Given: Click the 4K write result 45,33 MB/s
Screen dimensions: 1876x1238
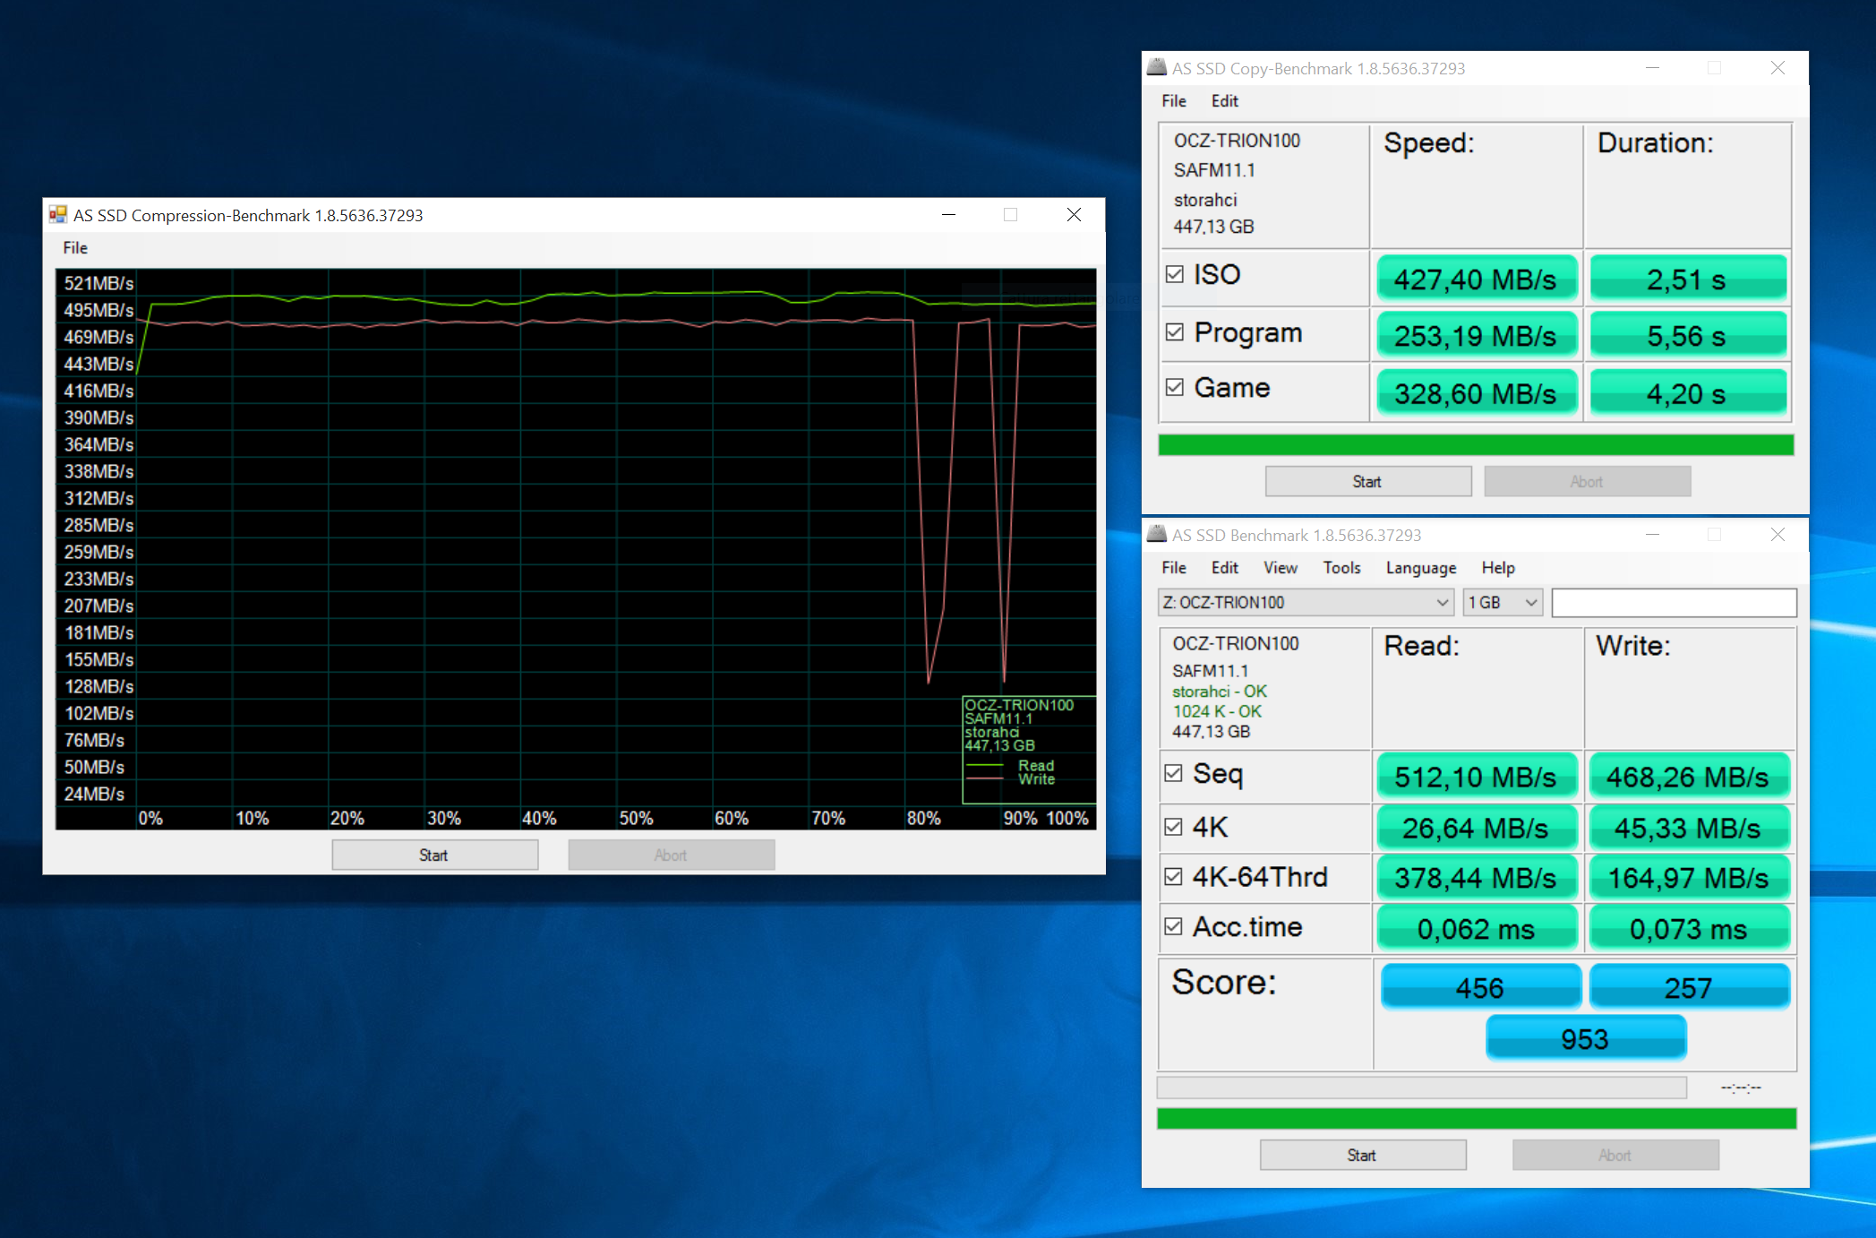Looking at the screenshot, I should click(x=1688, y=828).
